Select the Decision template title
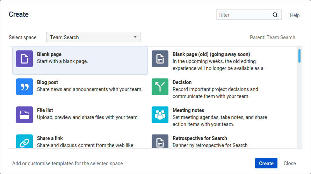 [x=182, y=82]
